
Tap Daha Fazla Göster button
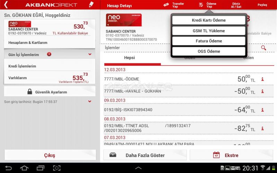pyautogui.click(x=145, y=155)
